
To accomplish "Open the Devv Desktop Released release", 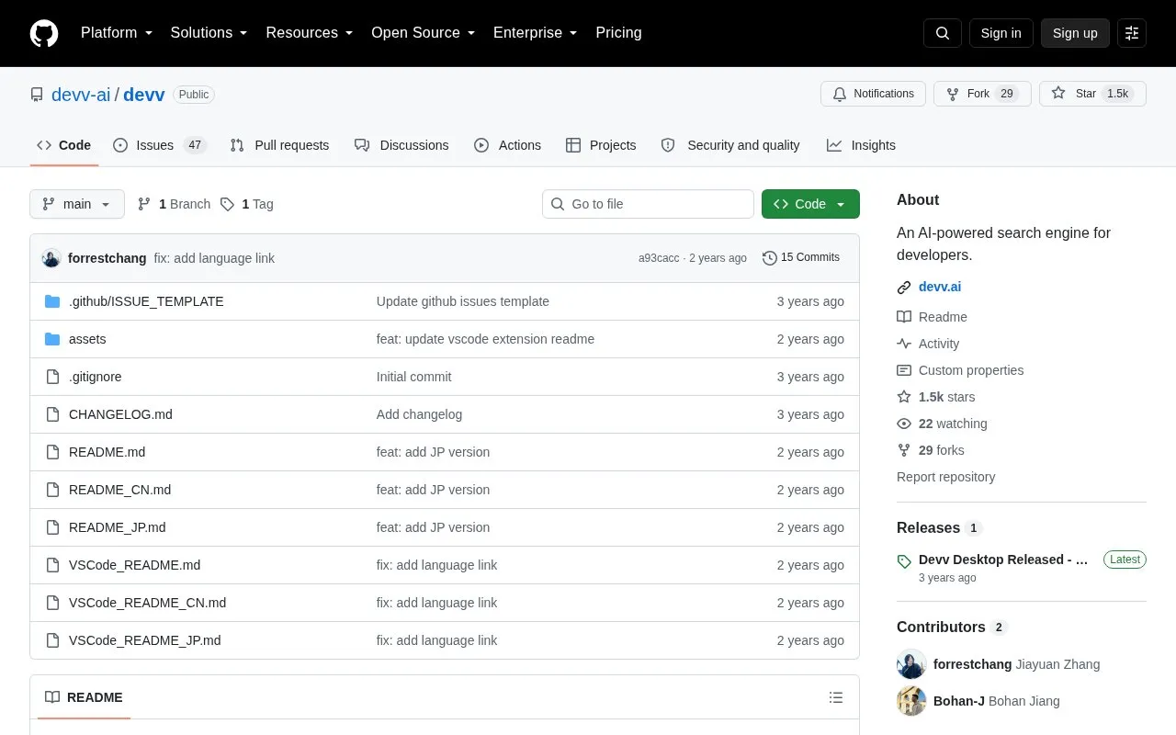I will (1003, 560).
